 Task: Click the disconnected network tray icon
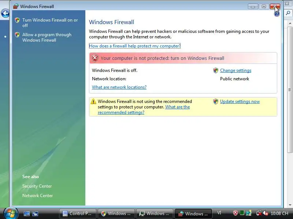pyautogui.click(x=259, y=213)
